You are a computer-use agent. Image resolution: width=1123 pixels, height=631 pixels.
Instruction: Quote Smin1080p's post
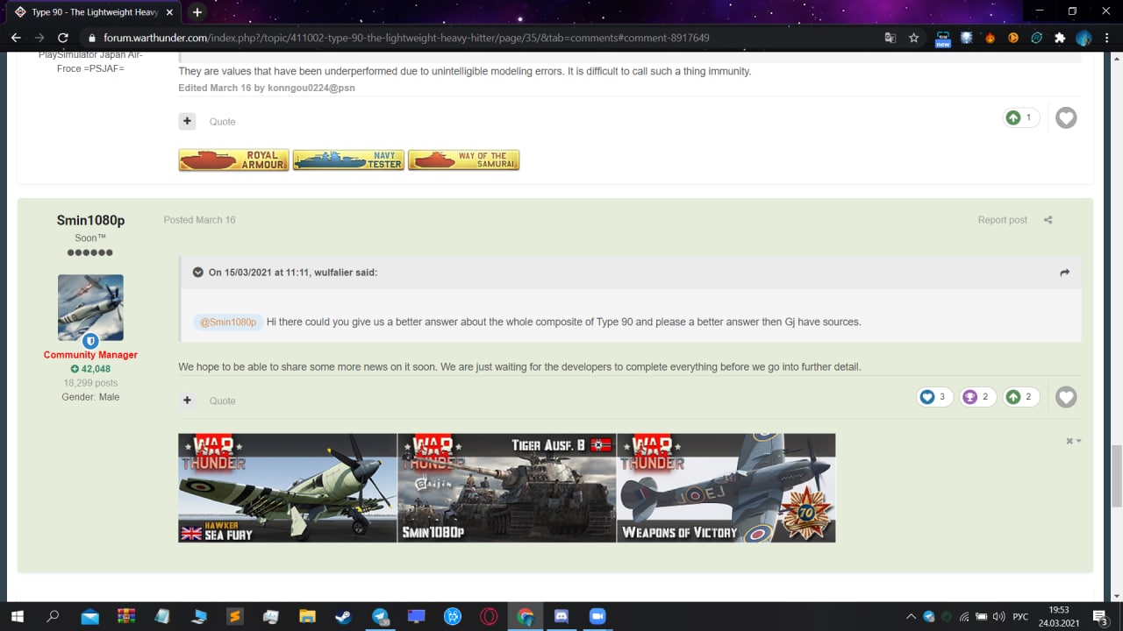coord(222,401)
